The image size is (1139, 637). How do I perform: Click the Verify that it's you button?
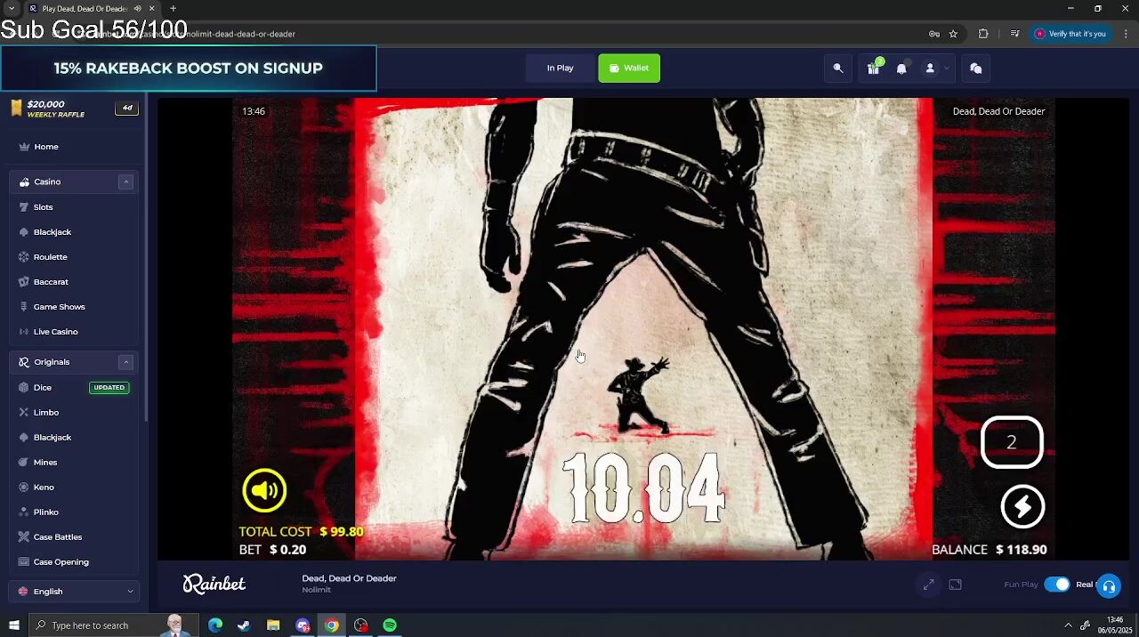(1070, 34)
